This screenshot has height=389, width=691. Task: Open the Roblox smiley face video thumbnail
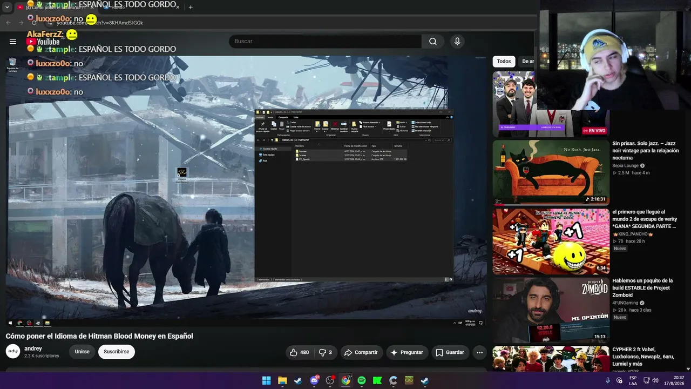(551, 241)
